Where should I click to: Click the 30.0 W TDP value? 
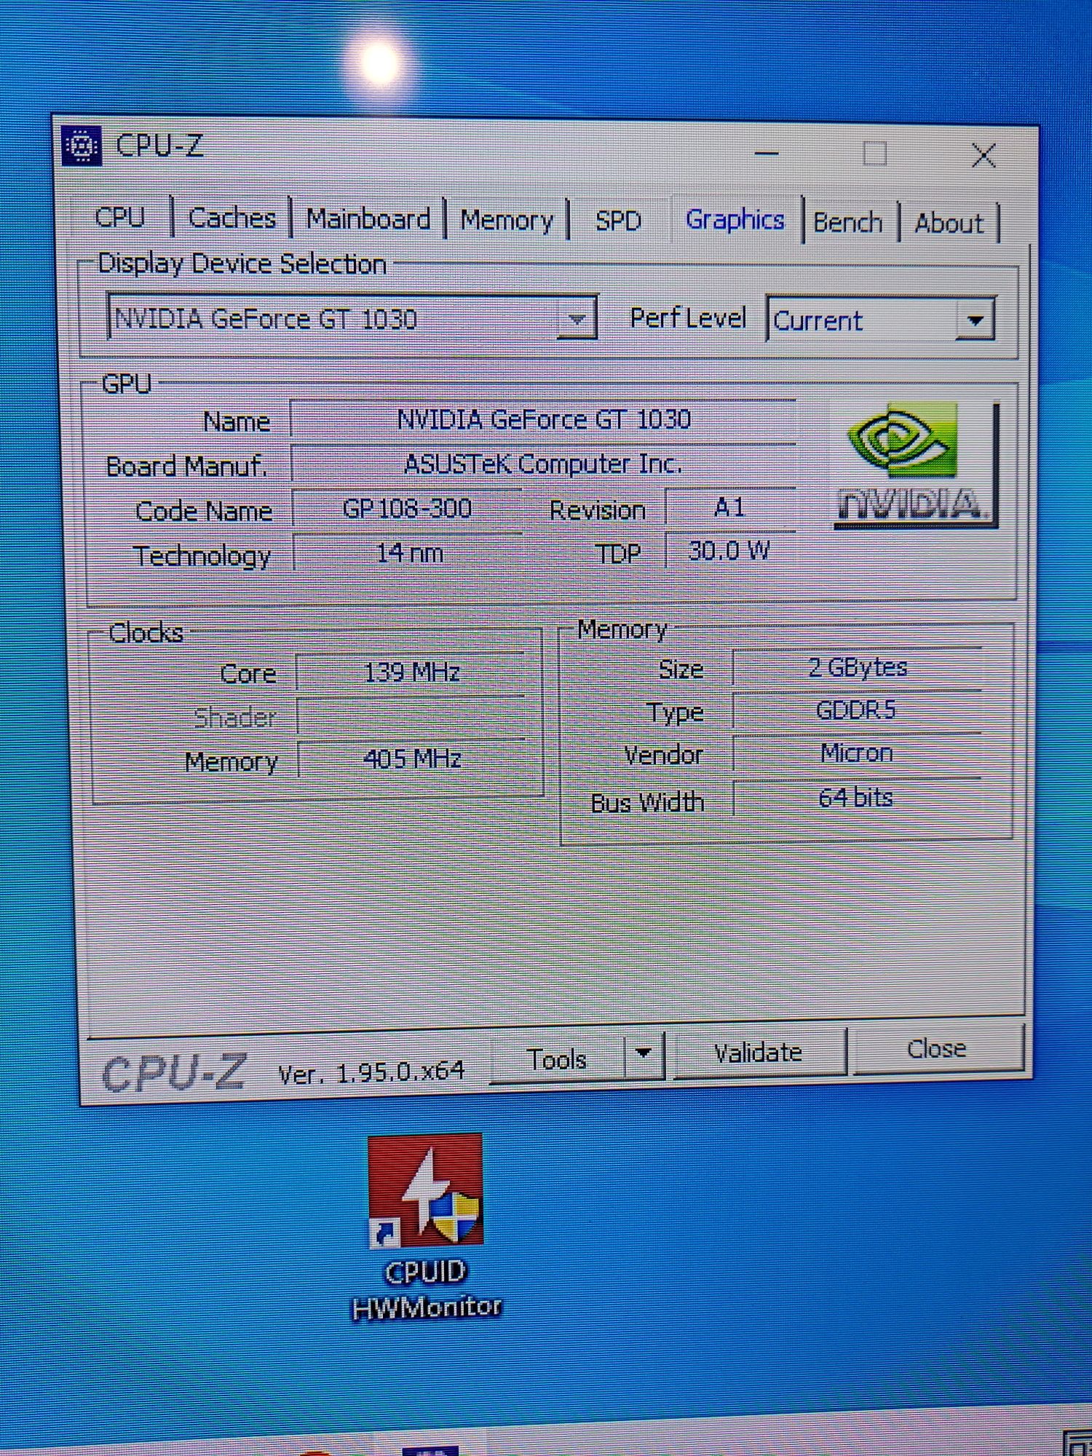coord(729,550)
